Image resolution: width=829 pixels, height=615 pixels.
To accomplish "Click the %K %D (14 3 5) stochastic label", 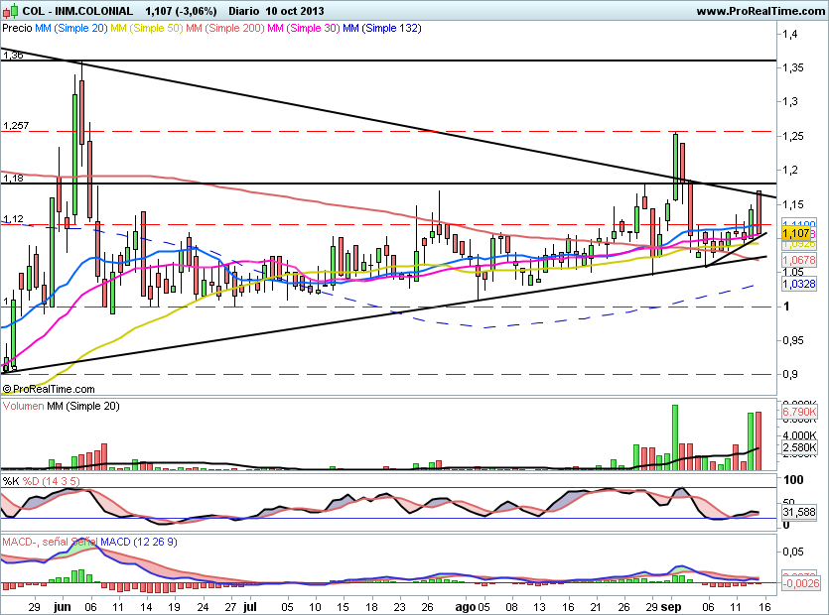I will click(41, 481).
